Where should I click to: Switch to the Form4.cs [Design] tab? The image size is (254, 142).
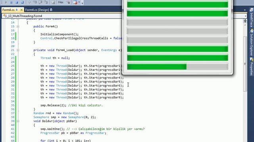37,10
